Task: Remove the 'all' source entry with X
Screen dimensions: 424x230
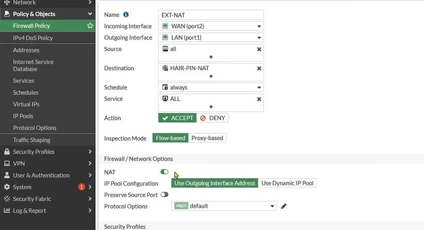Action: coord(259,49)
